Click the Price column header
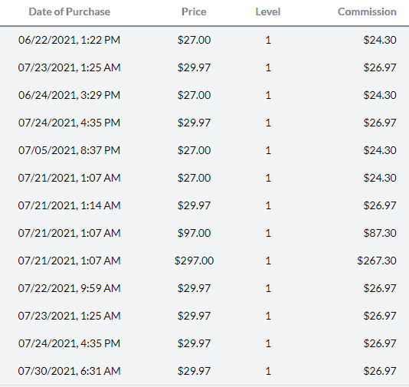The image size is (409, 387). 194,11
